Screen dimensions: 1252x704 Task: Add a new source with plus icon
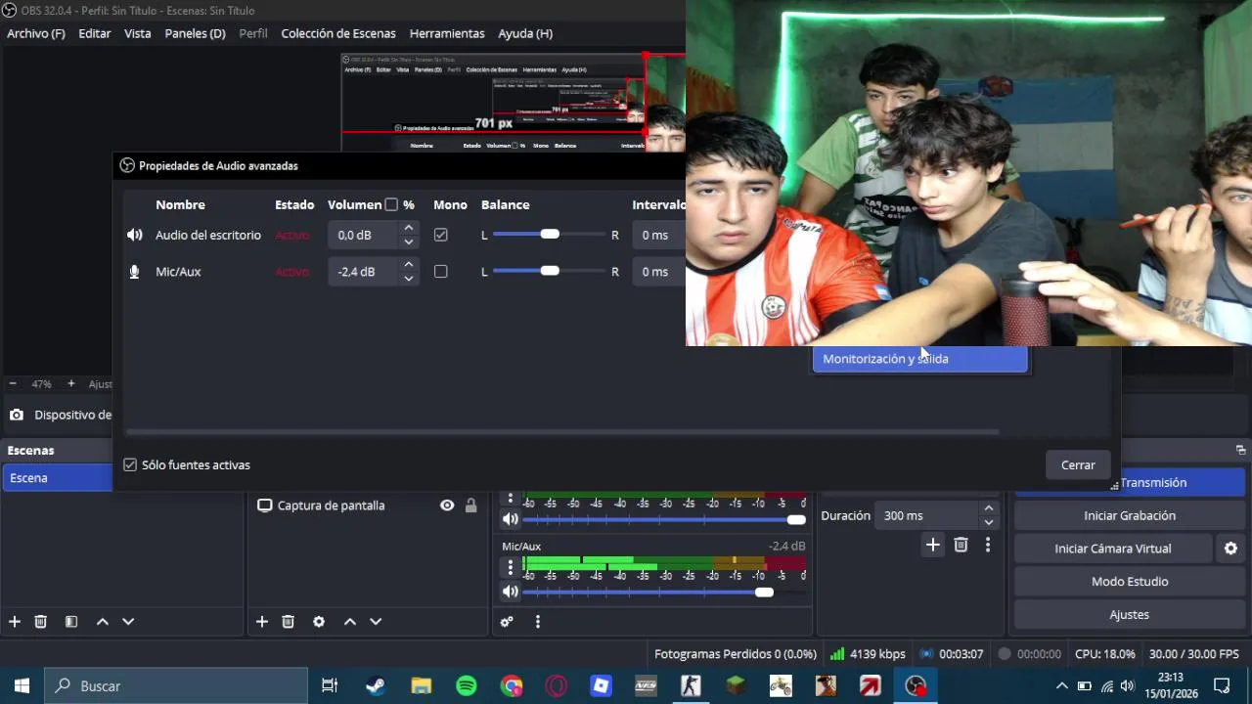[262, 622]
